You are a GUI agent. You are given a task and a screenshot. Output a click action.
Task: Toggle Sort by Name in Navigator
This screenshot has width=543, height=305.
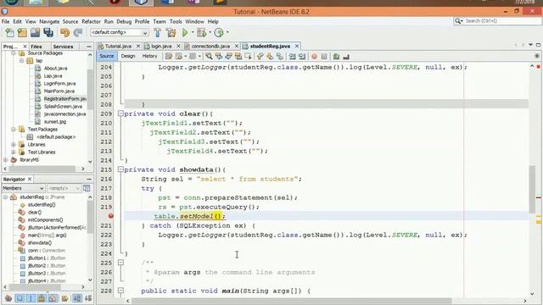77,298
